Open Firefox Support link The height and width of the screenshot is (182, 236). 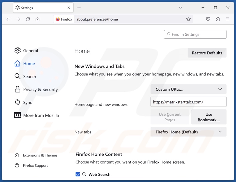31,166
